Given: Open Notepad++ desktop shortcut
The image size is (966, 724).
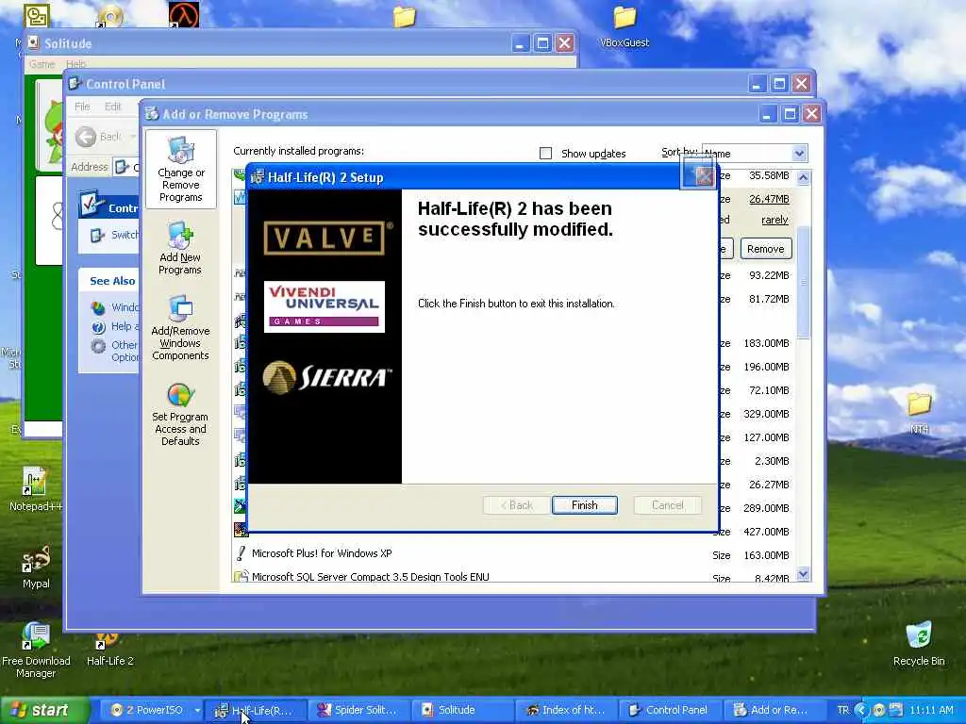Looking at the screenshot, I should (35, 489).
